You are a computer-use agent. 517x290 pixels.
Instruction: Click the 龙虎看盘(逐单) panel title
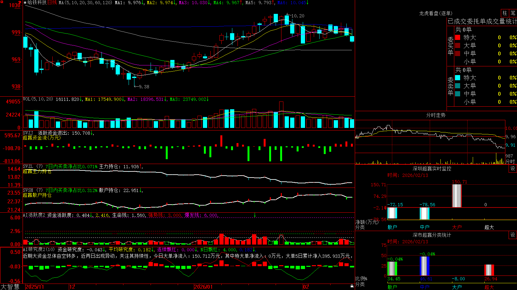(436, 13)
